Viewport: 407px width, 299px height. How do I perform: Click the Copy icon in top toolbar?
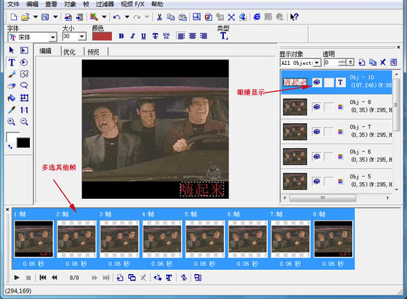coord(170,17)
